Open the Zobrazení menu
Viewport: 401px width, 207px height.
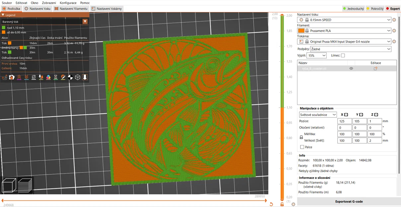49,3
